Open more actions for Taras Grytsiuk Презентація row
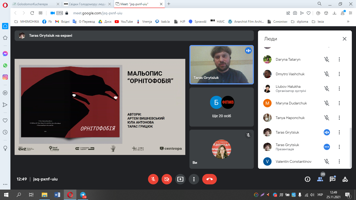The image size is (356, 200). pos(339,147)
